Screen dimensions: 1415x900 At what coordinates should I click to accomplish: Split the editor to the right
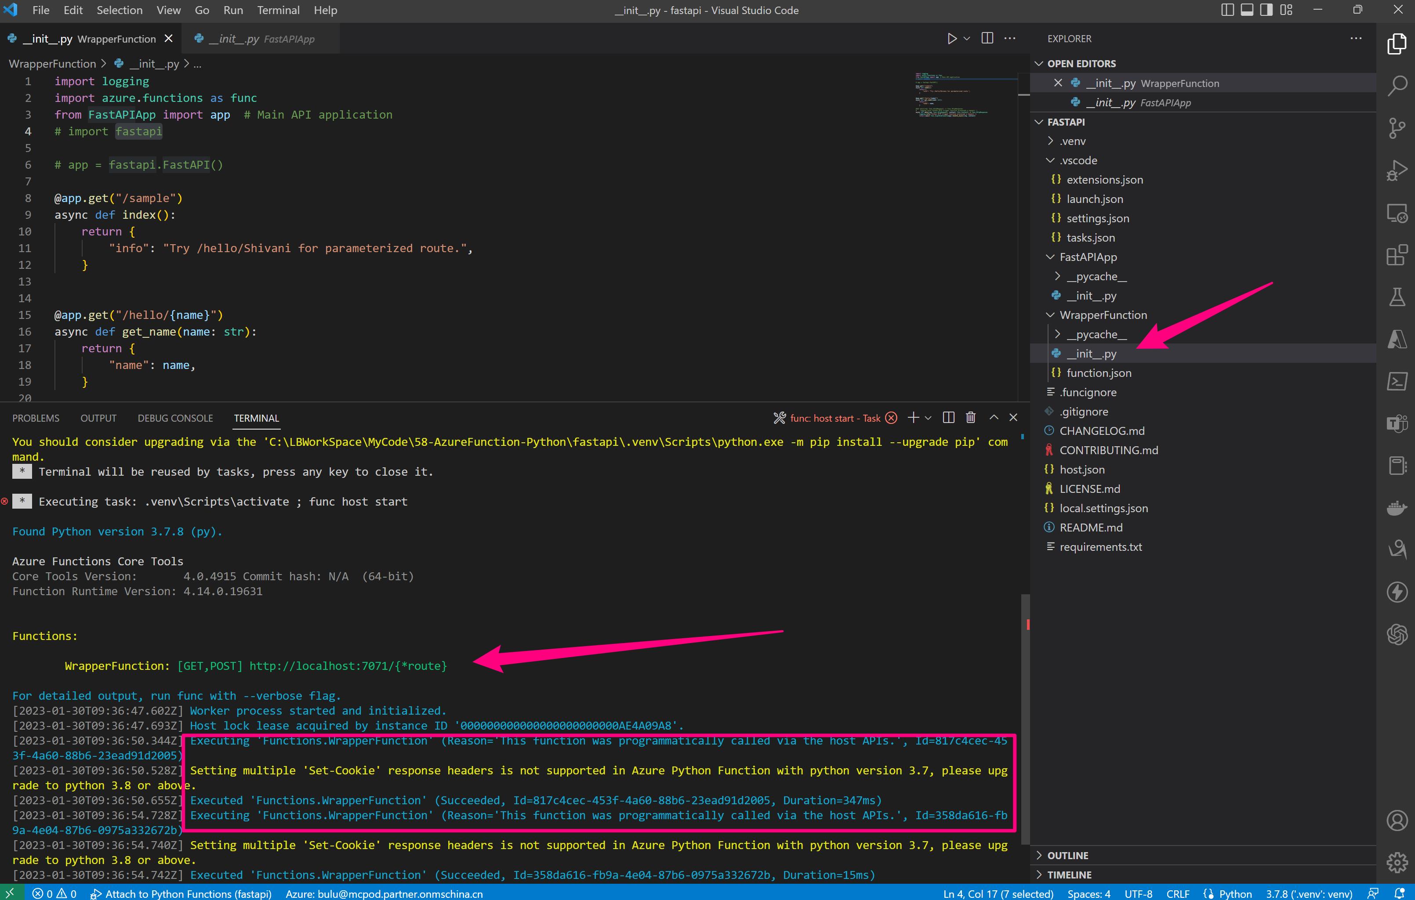coord(987,39)
